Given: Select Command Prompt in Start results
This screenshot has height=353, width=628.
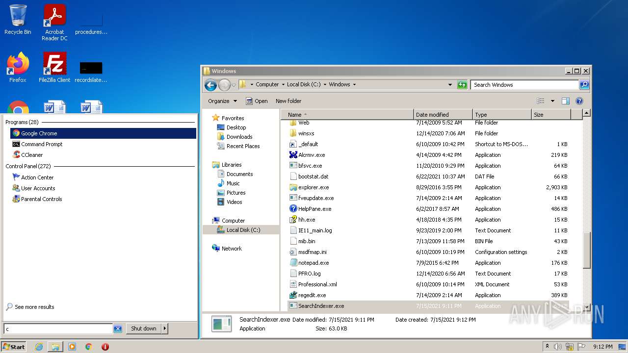Looking at the screenshot, I should click(x=42, y=144).
